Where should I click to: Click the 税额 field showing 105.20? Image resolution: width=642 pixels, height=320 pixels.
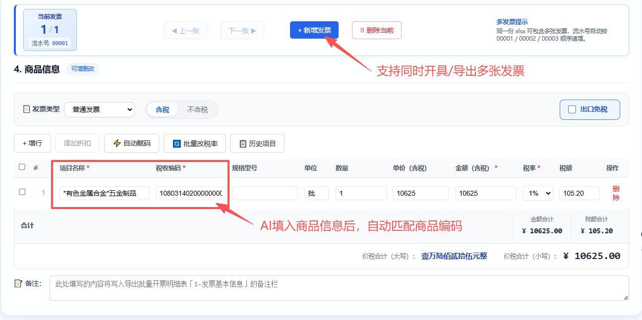[x=580, y=193]
